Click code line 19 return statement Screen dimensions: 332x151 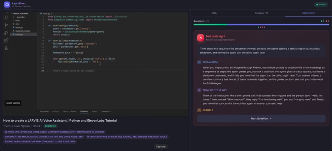(74, 71)
